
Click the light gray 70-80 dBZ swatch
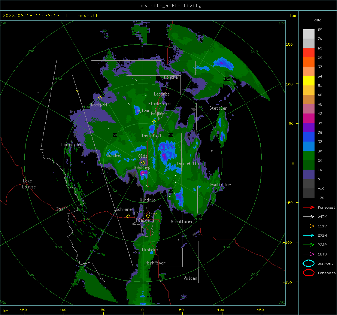309,34
